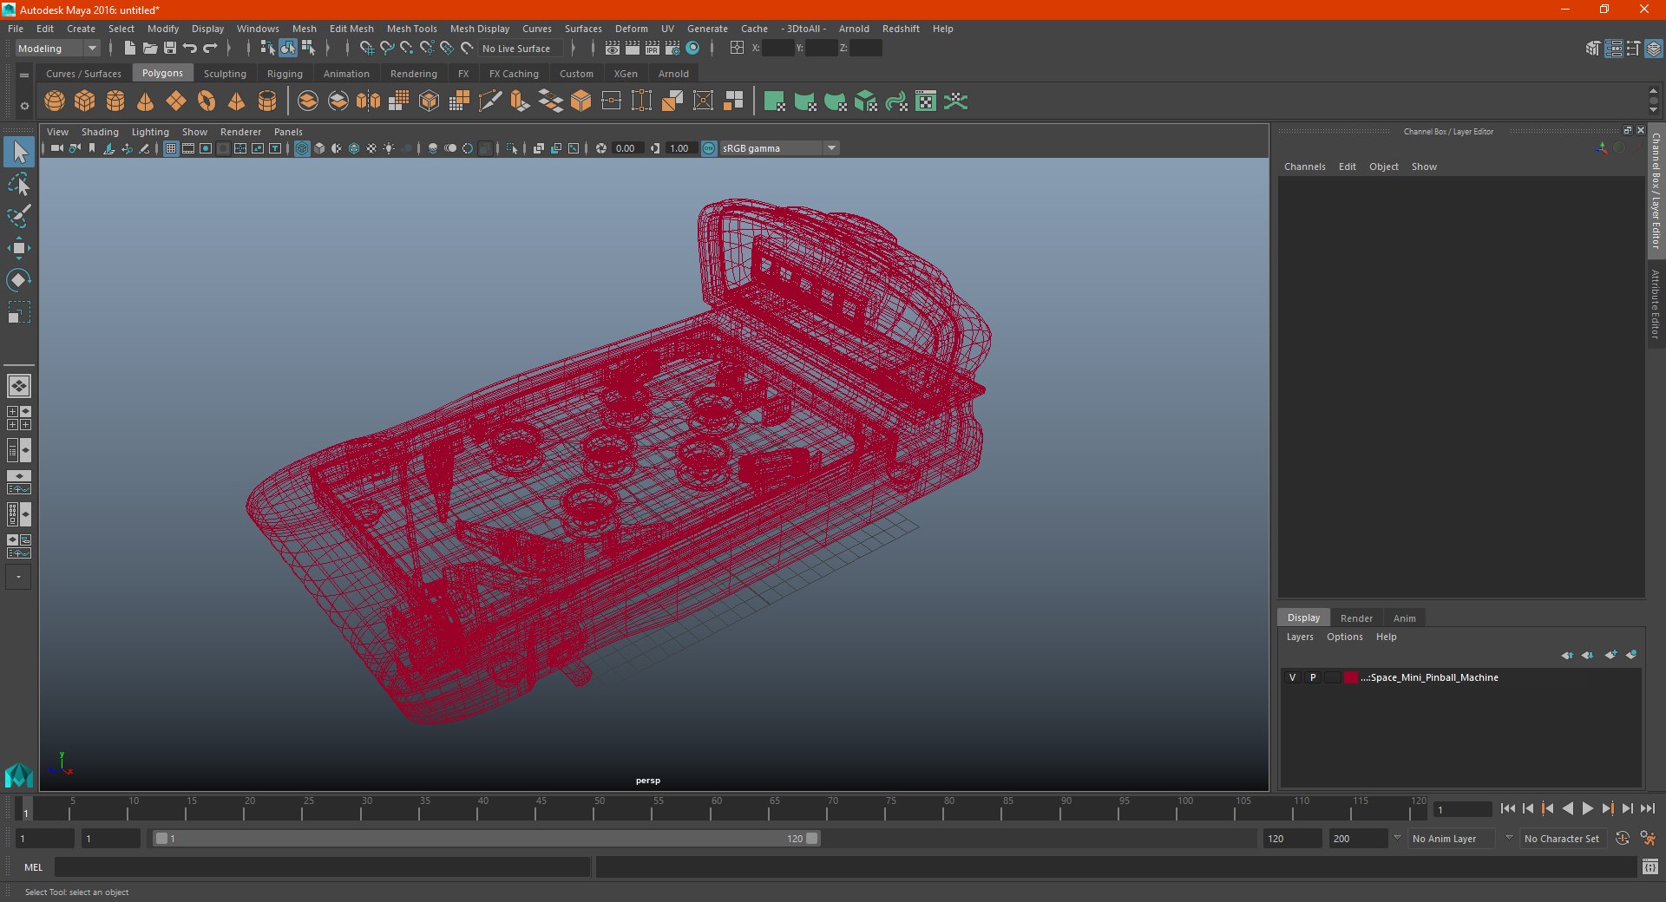Image resolution: width=1666 pixels, height=902 pixels.
Task: Toggle auto keyframe button
Action: click(1622, 839)
